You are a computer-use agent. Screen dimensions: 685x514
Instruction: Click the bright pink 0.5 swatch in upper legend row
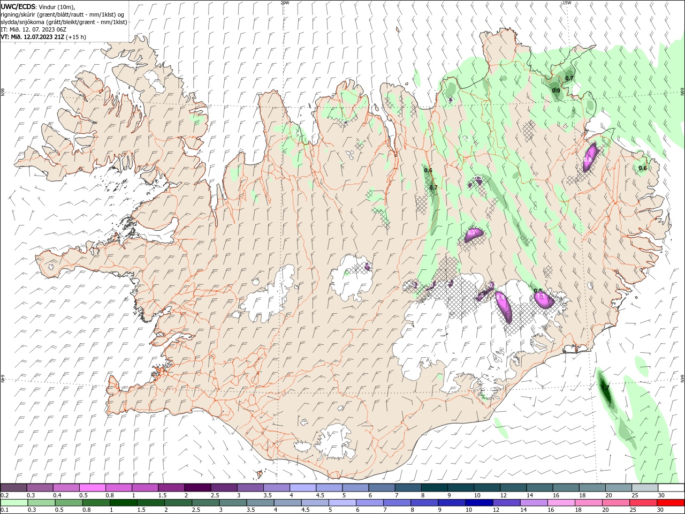tap(92, 487)
